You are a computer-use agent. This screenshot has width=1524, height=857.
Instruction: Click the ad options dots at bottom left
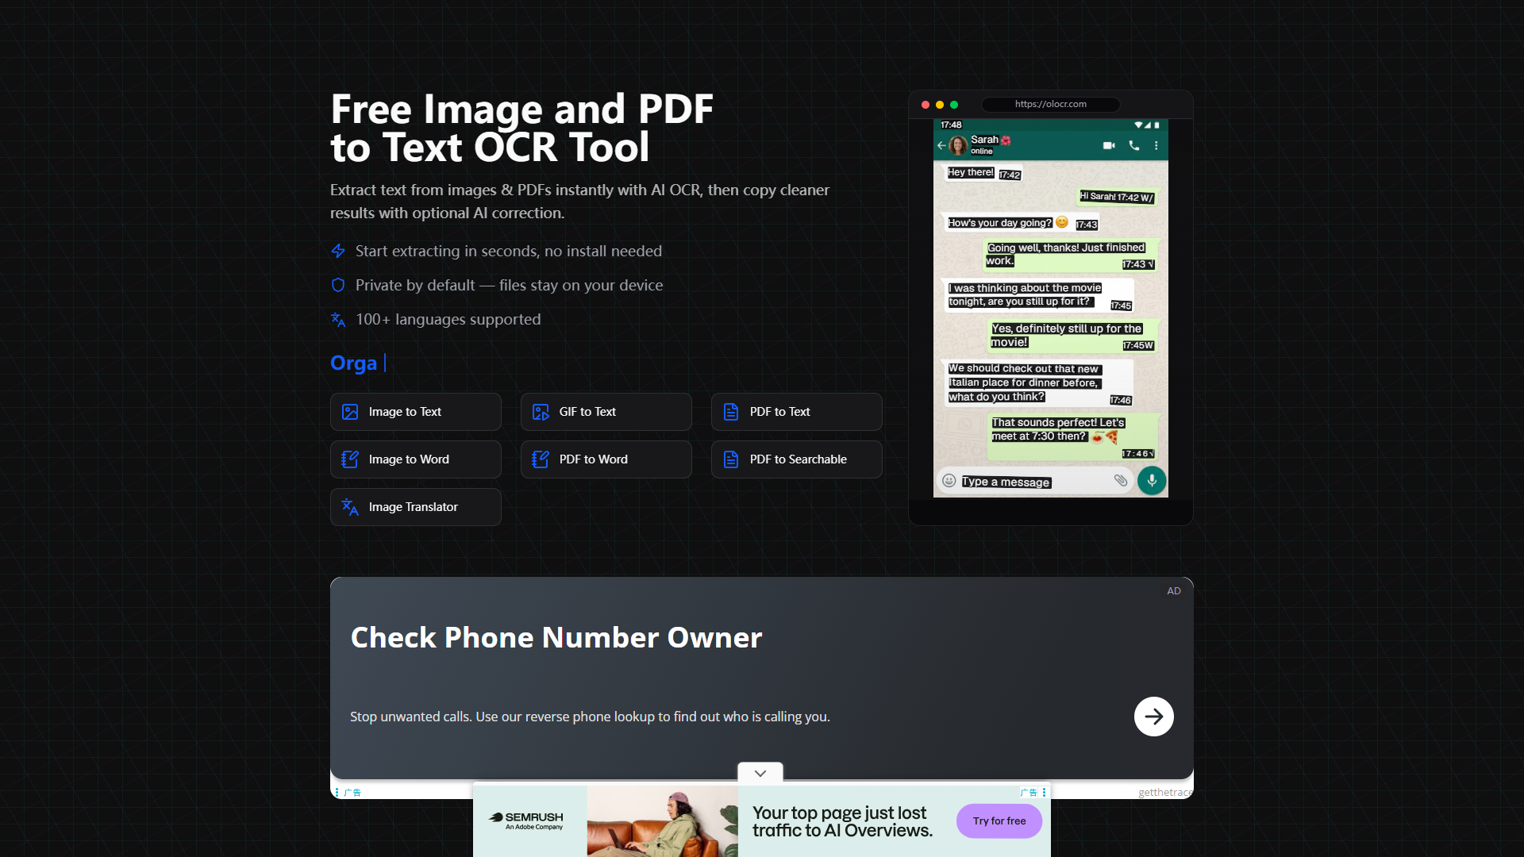coord(337,792)
